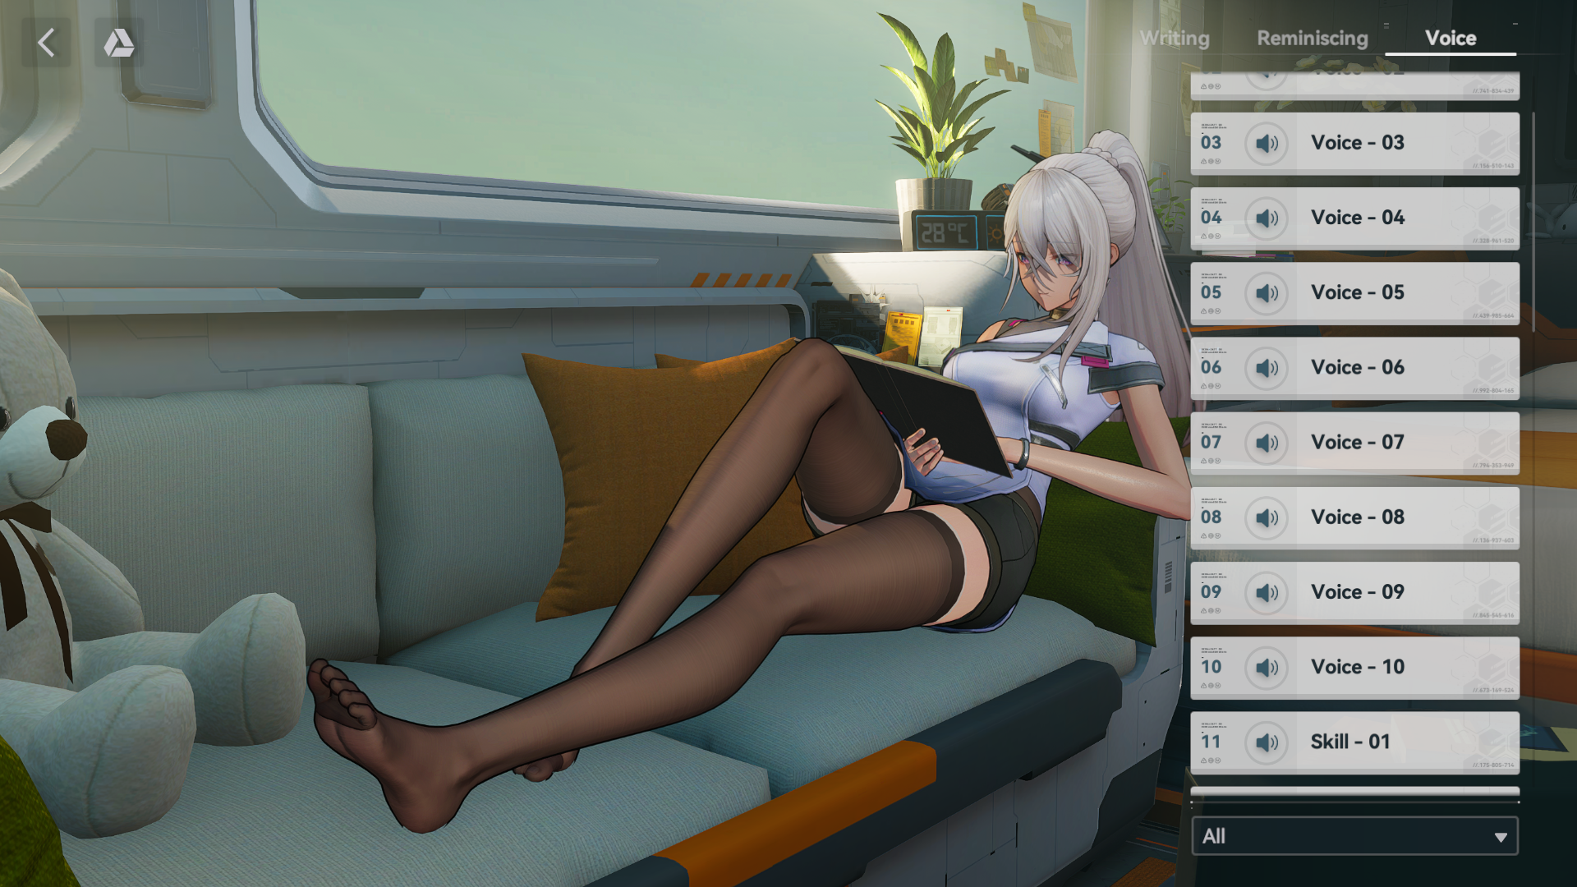Screen dimensions: 1577x887
Task: Select the Voice - 07 entry label
Action: point(1358,442)
